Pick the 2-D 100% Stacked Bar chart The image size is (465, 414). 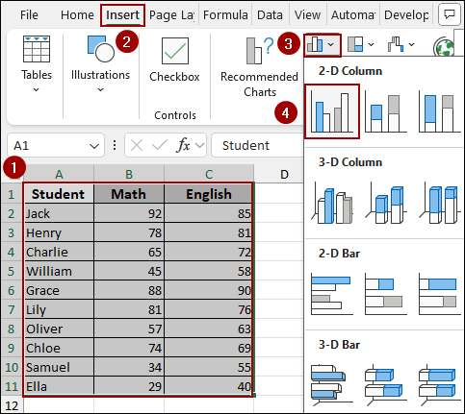click(439, 294)
